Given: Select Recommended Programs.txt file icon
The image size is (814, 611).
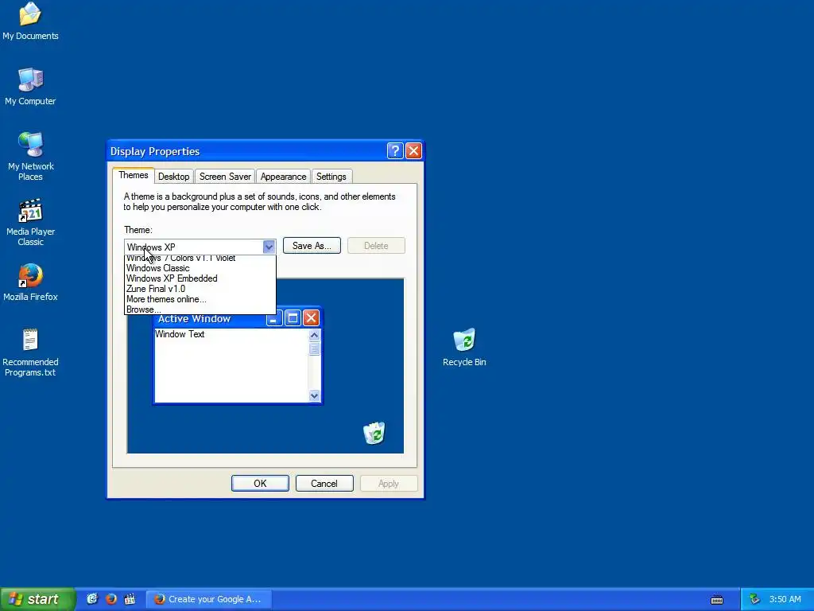Looking at the screenshot, I should point(30,352).
